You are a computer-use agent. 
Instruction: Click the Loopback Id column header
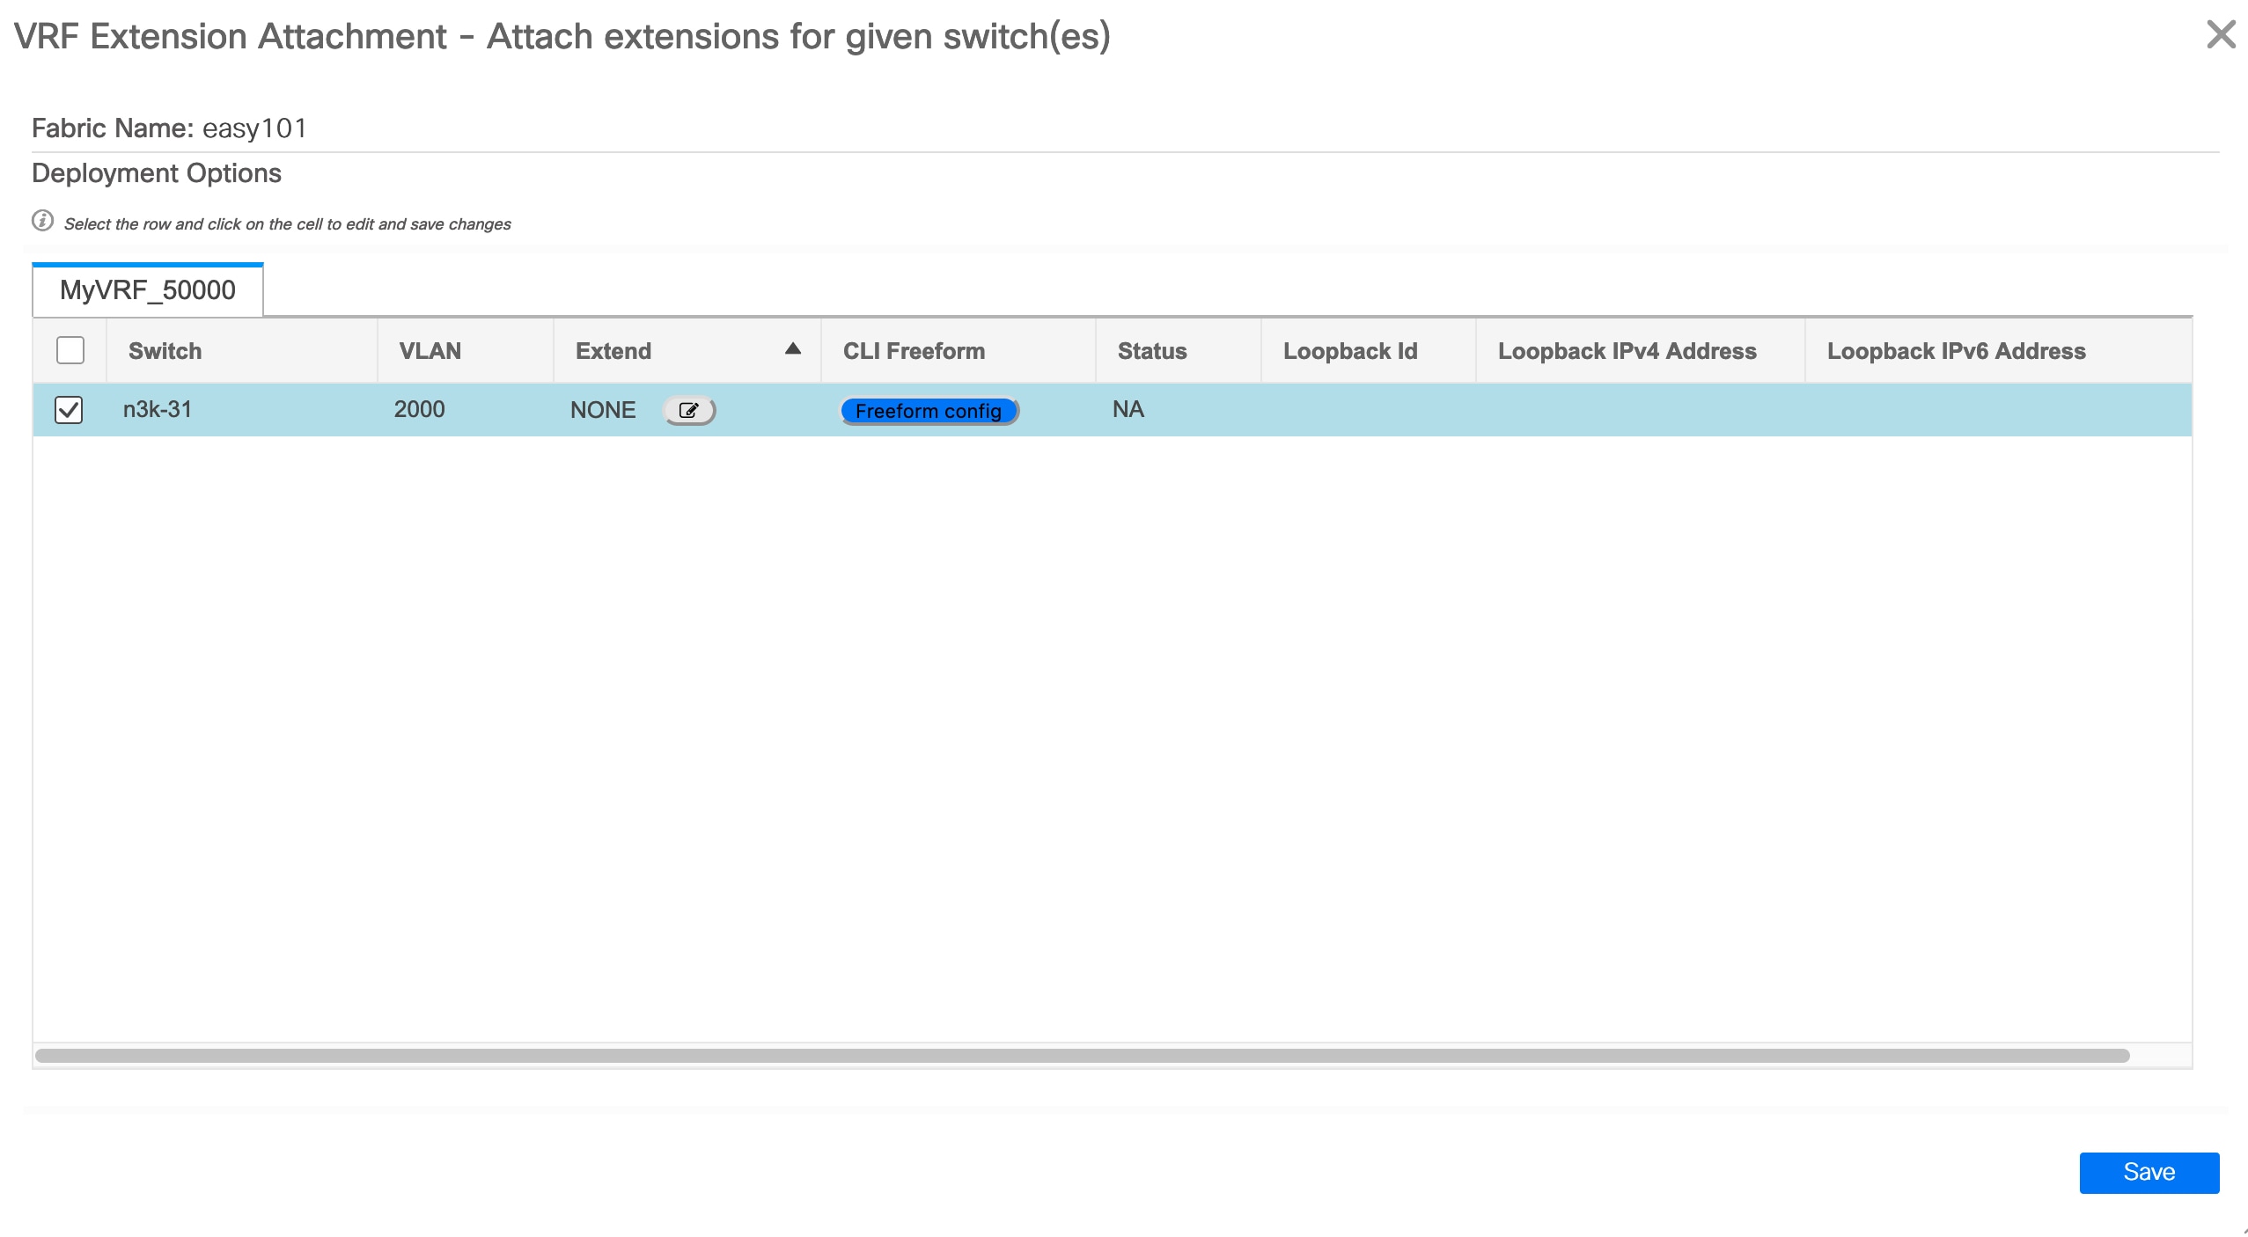1350,350
